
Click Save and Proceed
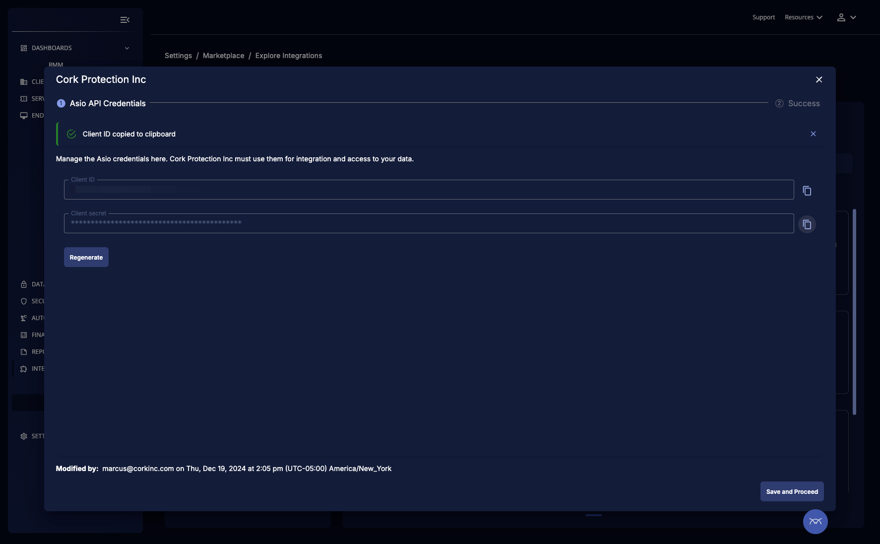tap(792, 491)
